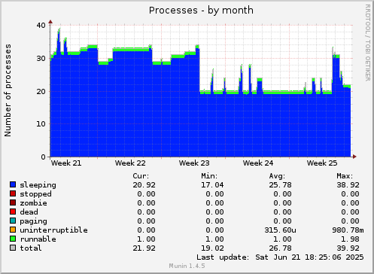Click total current value 21.92
374x274 pixels.
click(x=144, y=248)
